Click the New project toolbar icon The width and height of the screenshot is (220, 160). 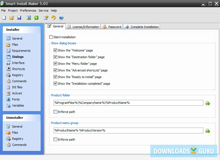click(4, 18)
